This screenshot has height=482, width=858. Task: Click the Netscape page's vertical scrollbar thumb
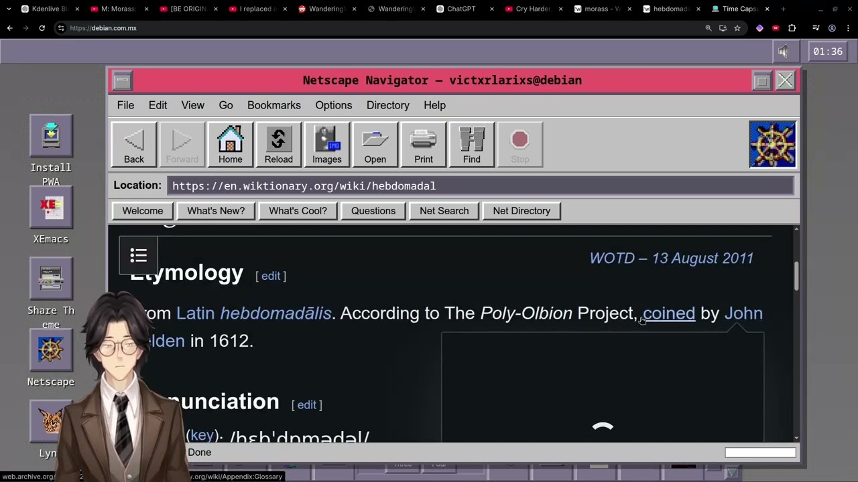pyautogui.click(x=796, y=276)
